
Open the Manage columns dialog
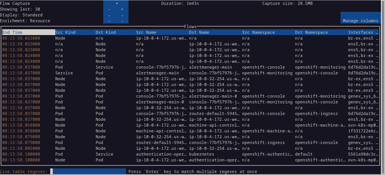point(361,21)
